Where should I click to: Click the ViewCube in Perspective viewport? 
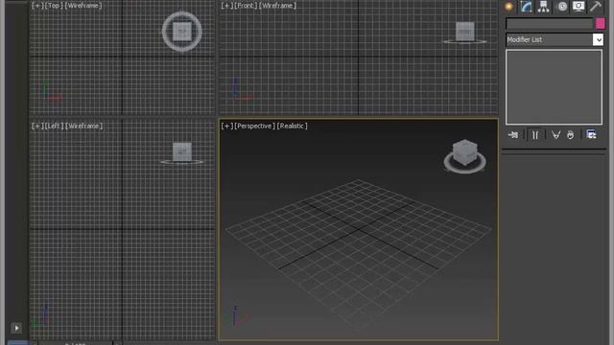click(464, 152)
